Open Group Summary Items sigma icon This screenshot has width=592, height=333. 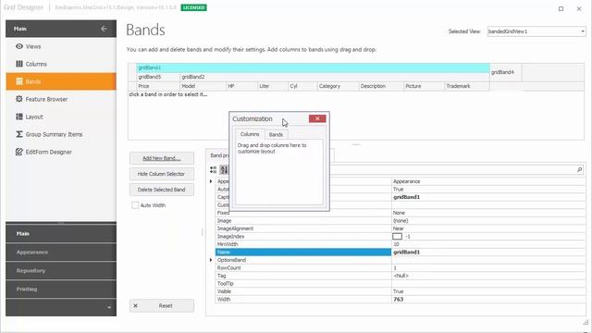(19, 134)
